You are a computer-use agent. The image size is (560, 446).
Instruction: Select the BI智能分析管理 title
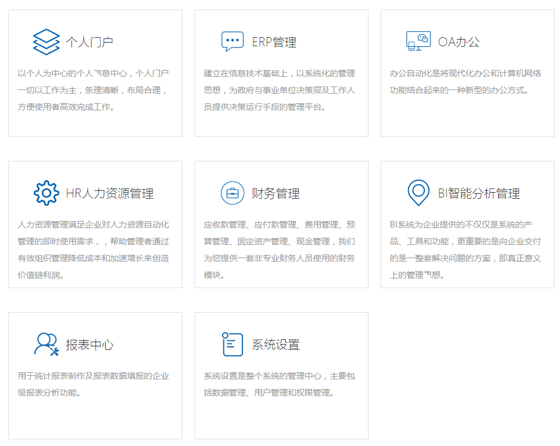click(478, 194)
